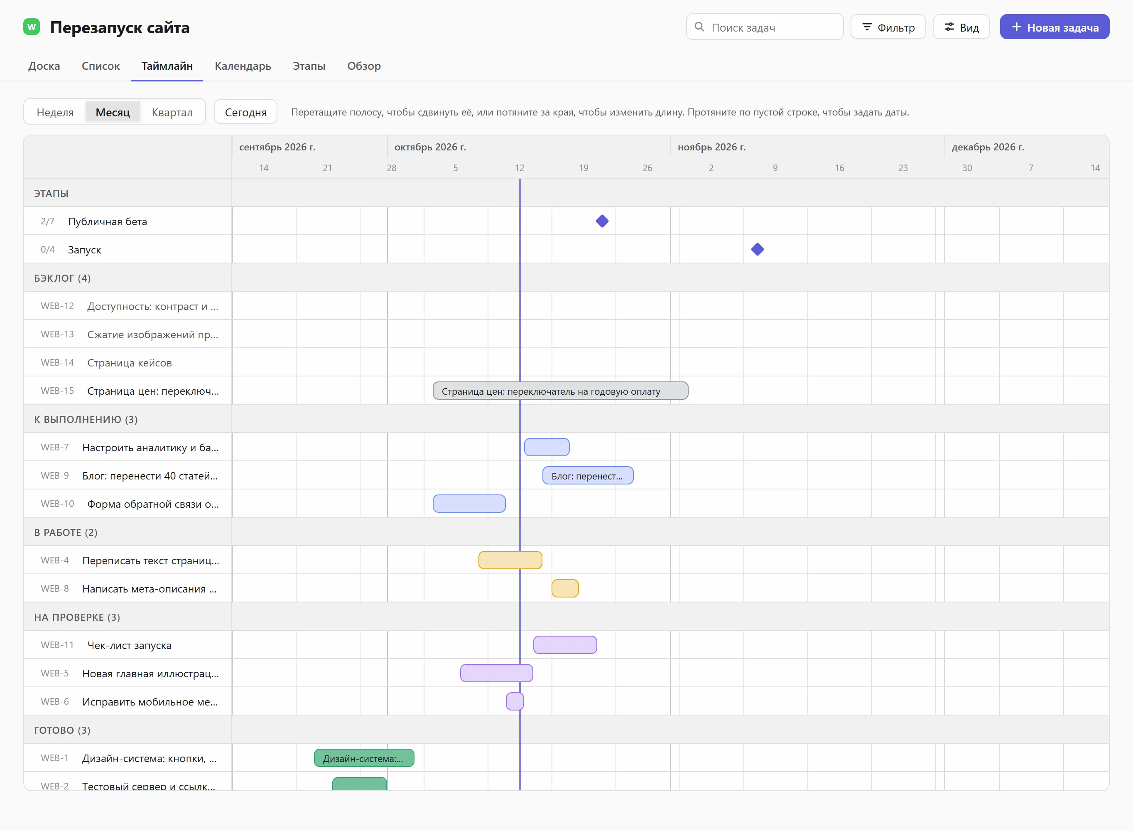The image size is (1133, 831).
Task: Click the plus icon in Новая задача
Action: pos(1016,27)
